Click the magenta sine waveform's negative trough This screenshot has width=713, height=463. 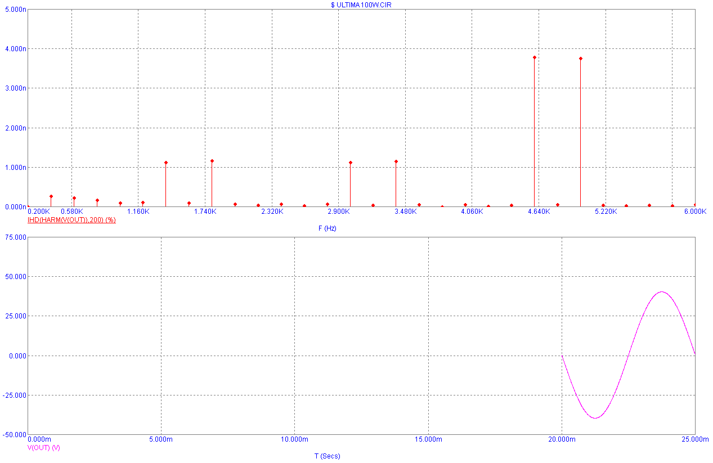(x=595, y=418)
